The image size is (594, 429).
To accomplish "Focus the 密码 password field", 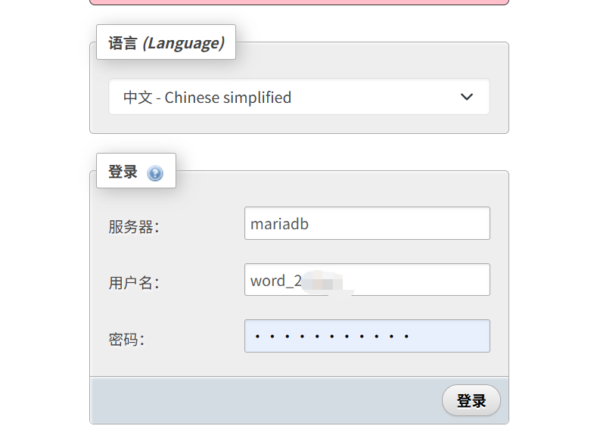I will point(367,336).
